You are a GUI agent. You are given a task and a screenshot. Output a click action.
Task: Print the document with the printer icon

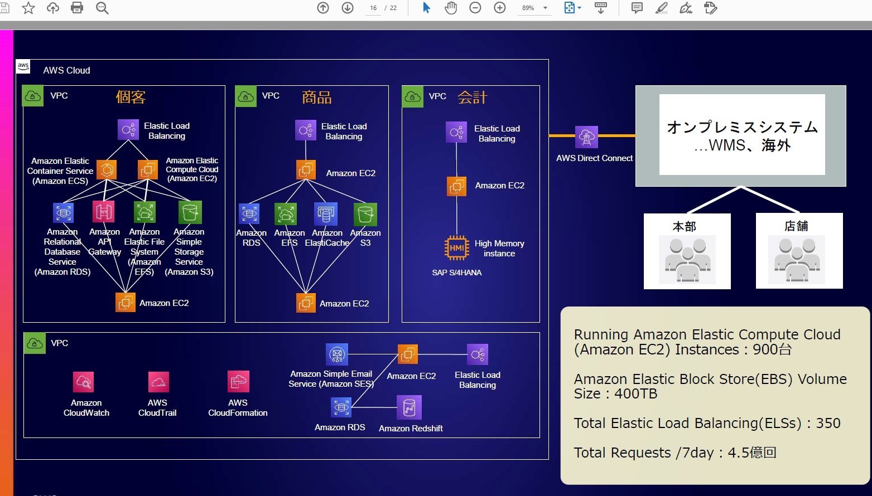(x=77, y=8)
